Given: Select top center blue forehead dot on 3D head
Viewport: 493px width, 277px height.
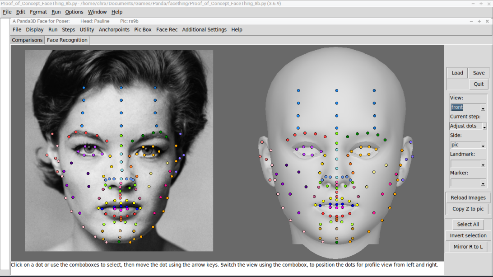Looking at the screenshot, I should (337, 90).
